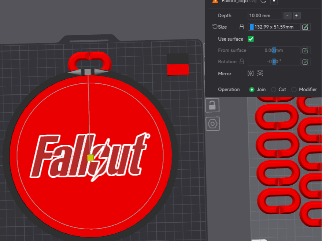Select the horizontal Mirror icon
This screenshot has height=241, width=322.
pos(251,74)
